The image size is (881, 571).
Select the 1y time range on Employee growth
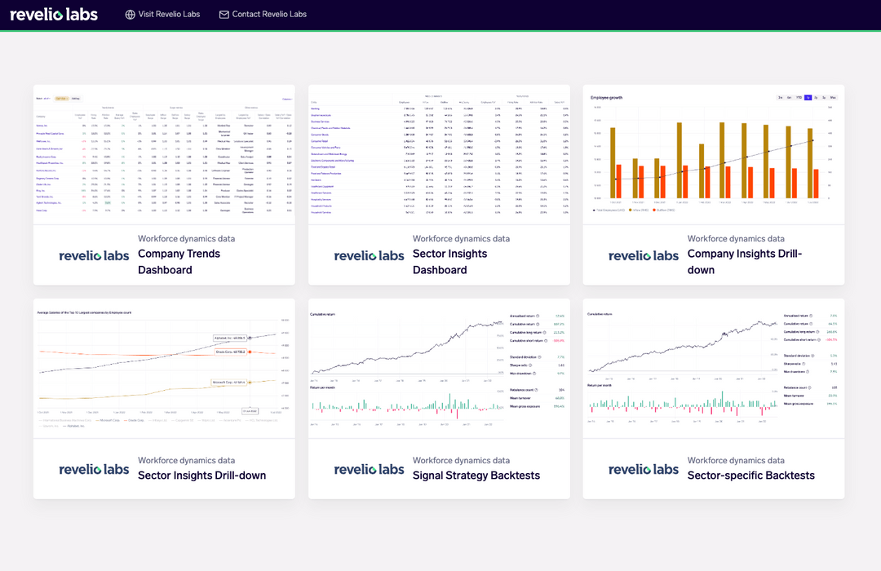[x=808, y=97]
